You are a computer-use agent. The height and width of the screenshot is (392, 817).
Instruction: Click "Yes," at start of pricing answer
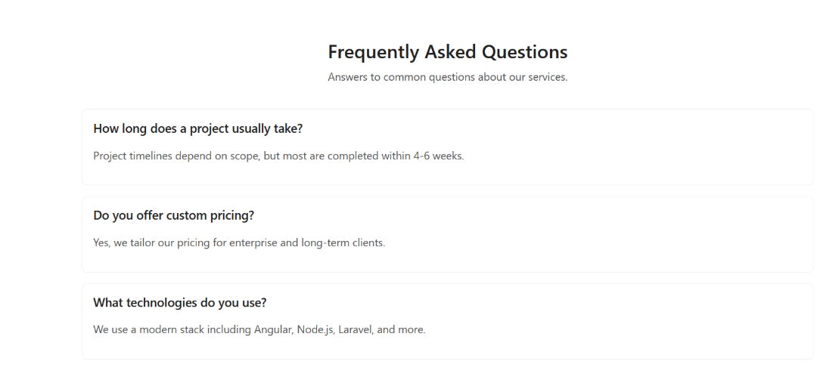[x=102, y=242]
